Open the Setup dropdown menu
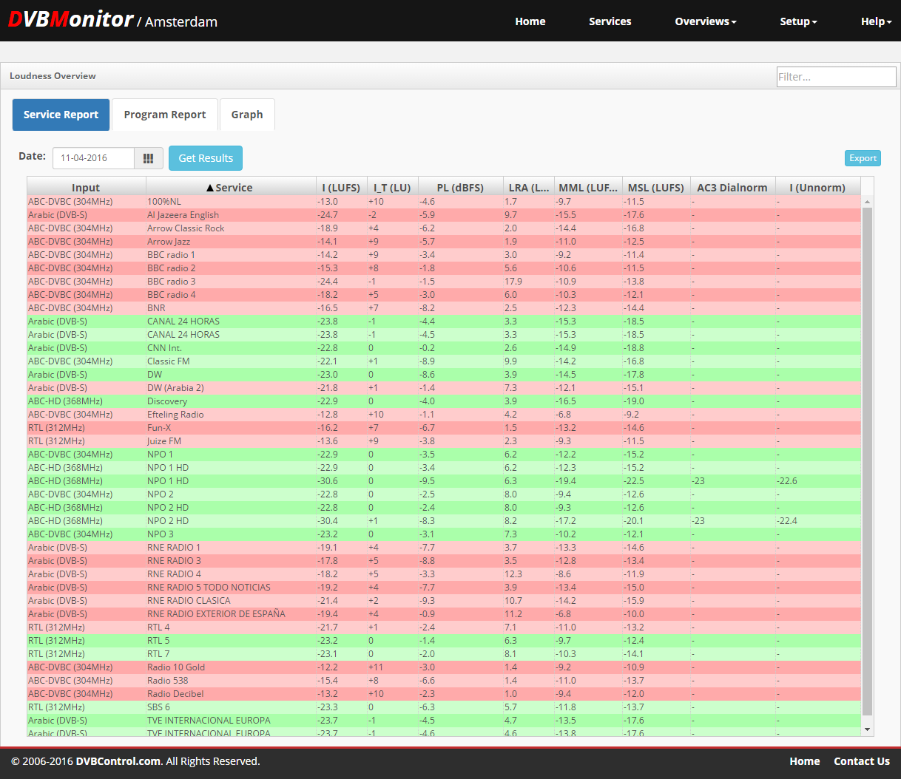 tap(798, 21)
